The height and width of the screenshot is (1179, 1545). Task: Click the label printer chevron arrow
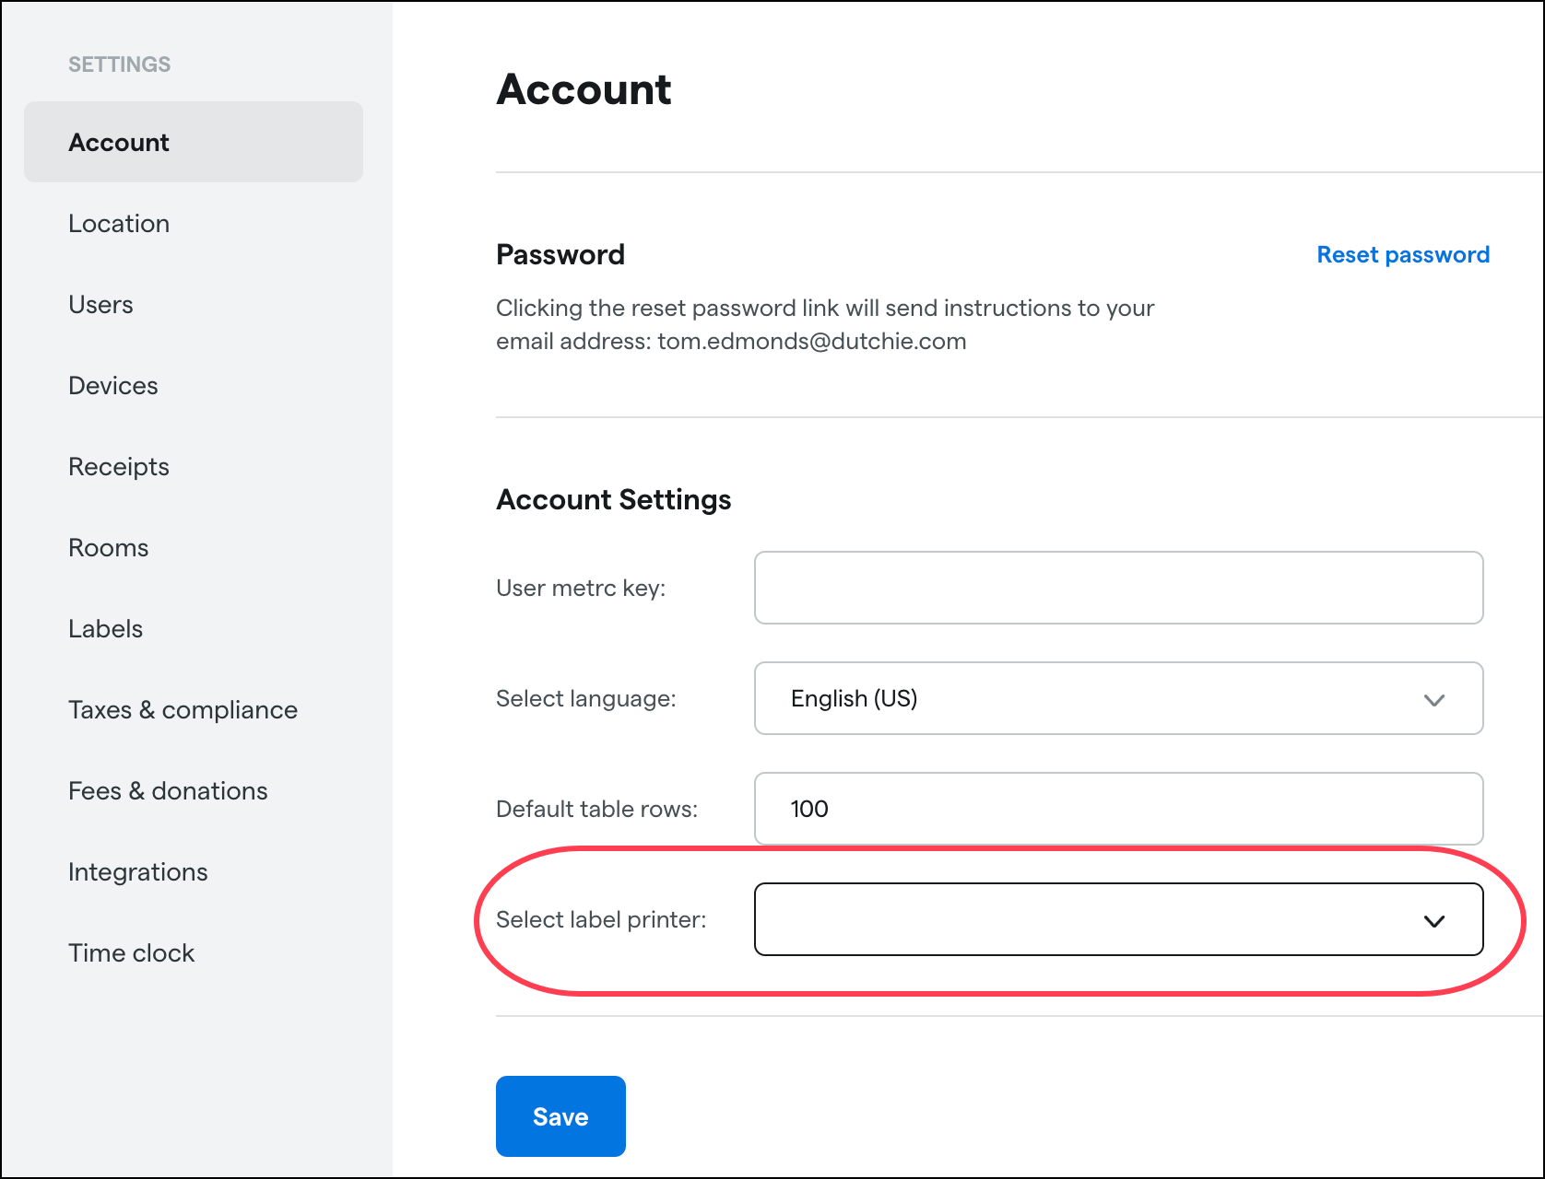(x=1433, y=921)
